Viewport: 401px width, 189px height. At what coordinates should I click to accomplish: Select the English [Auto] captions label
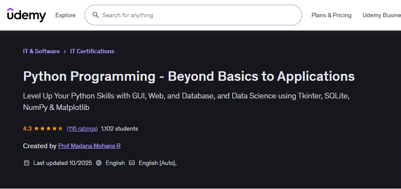coord(157,163)
